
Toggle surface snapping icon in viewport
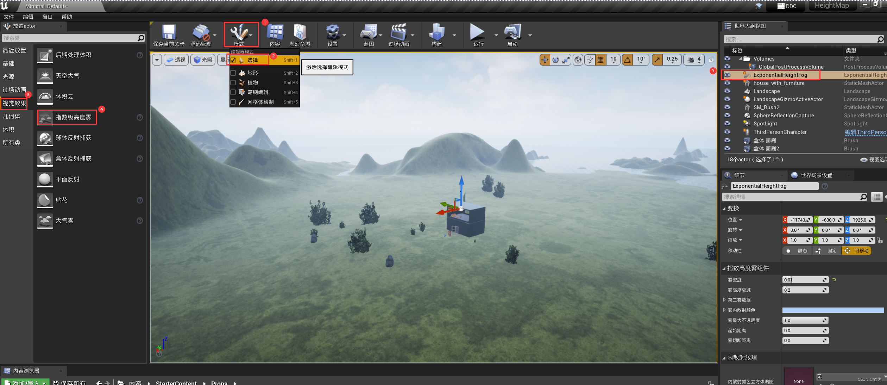click(x=590, y=60)
